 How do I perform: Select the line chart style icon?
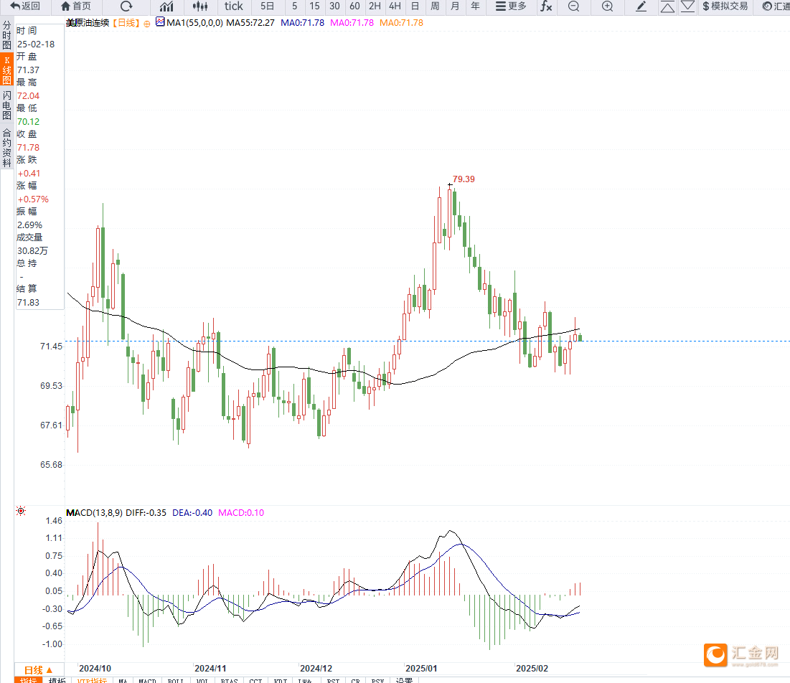[166, 6]
